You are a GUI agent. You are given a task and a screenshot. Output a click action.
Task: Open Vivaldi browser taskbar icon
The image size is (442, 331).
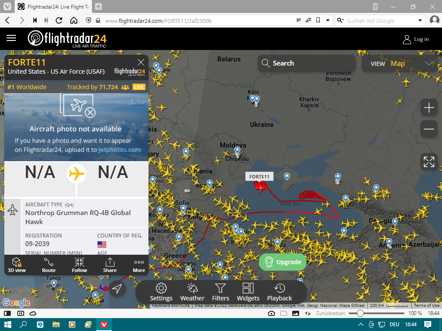pyautogui.click(x=104, y=325)
